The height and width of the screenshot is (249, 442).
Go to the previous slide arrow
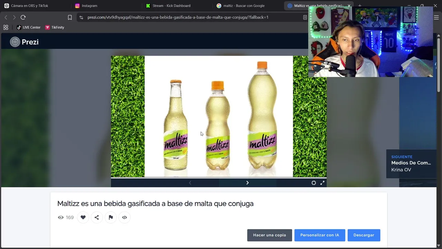[x=190, y=183]
